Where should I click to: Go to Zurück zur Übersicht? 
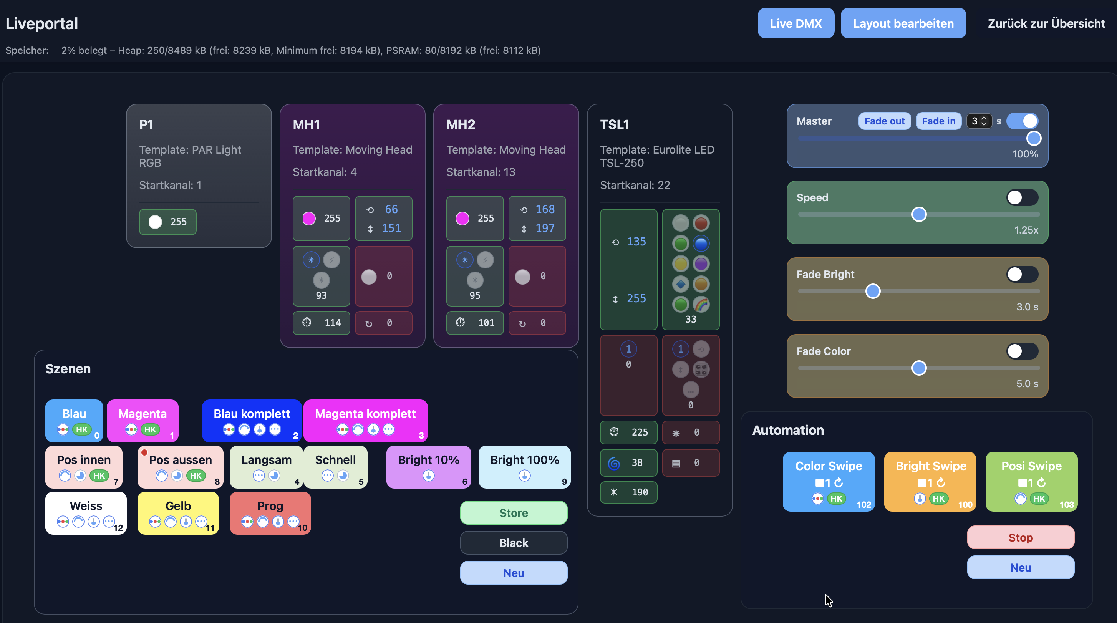[x=1046, y=23]
